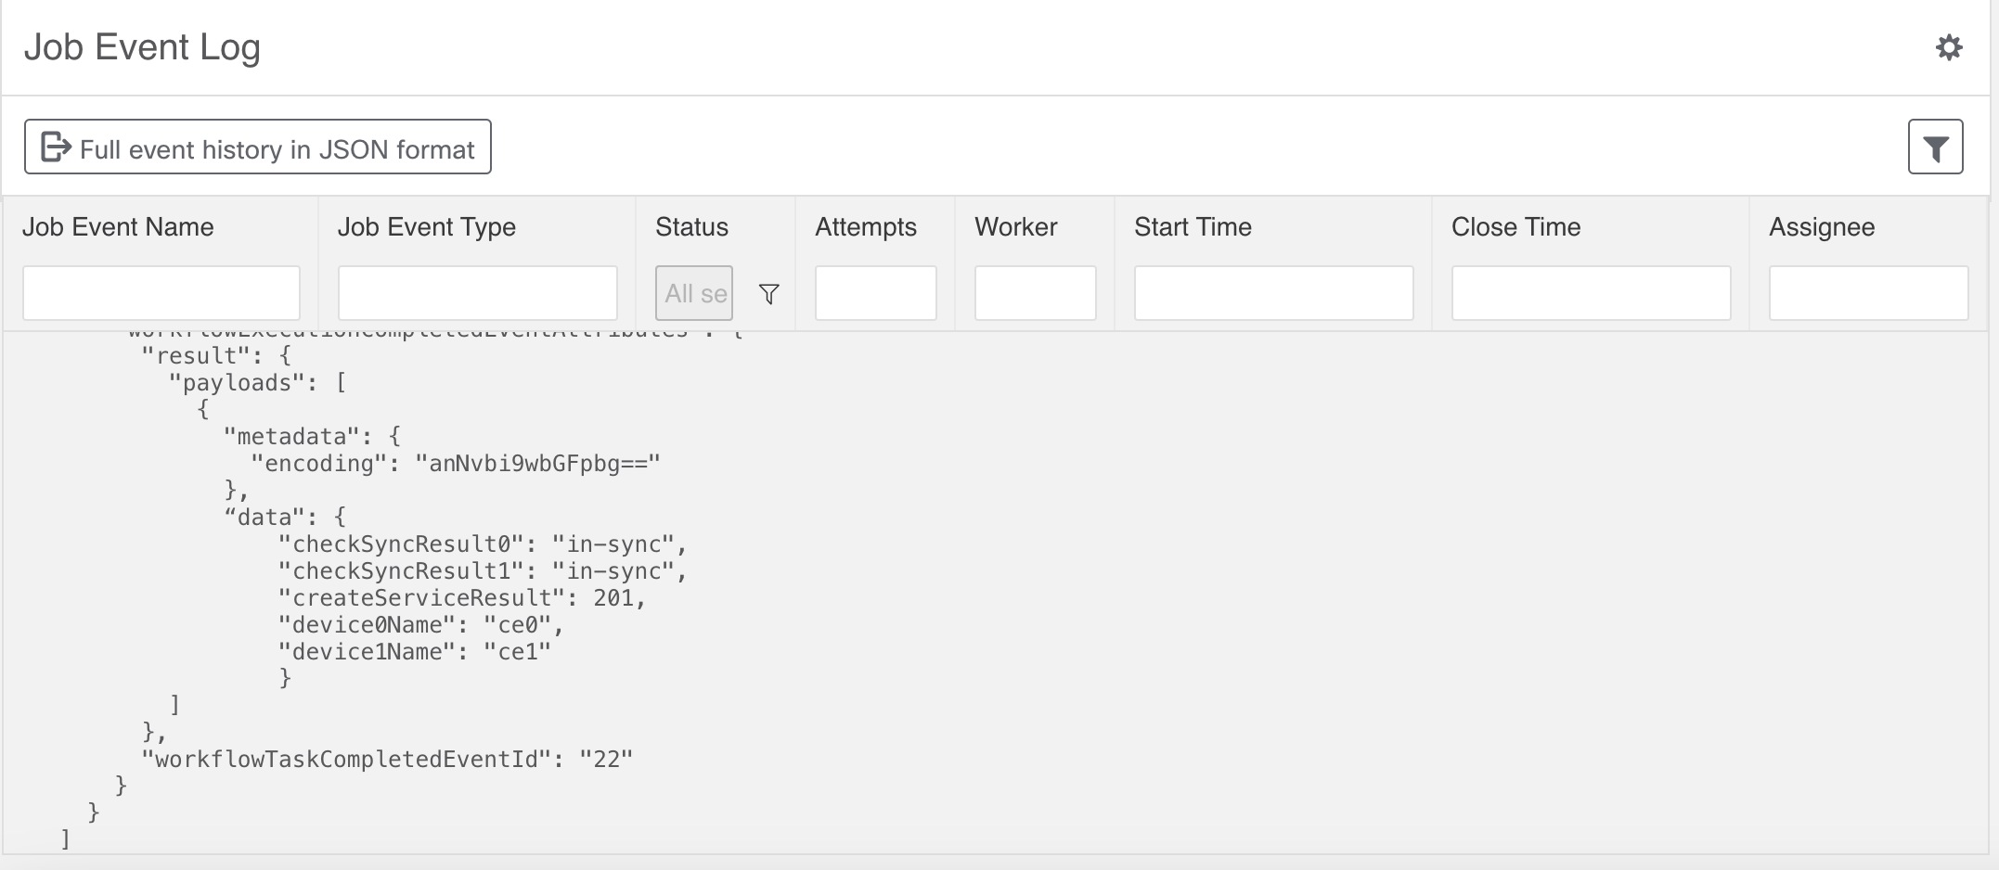Viewport: 1999px width, 870px height.
Task: Click the export icon in the JSON history button
Action: pyautogui.click(x=53, y=146)
